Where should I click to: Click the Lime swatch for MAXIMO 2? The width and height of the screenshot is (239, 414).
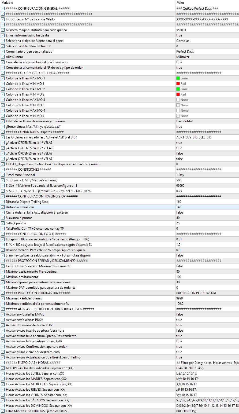[x=178, y=89]
